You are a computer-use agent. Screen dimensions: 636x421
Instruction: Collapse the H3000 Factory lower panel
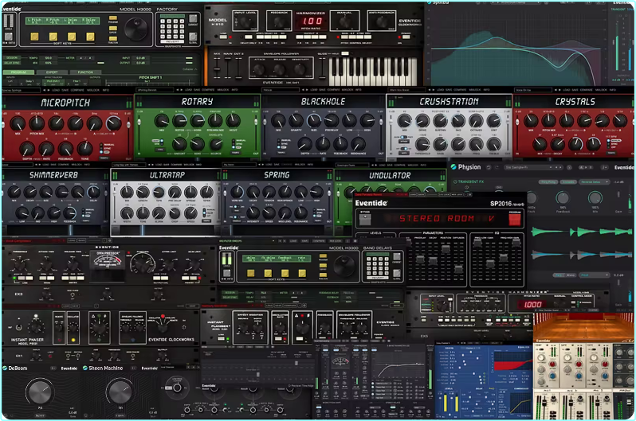coord(190,69)
